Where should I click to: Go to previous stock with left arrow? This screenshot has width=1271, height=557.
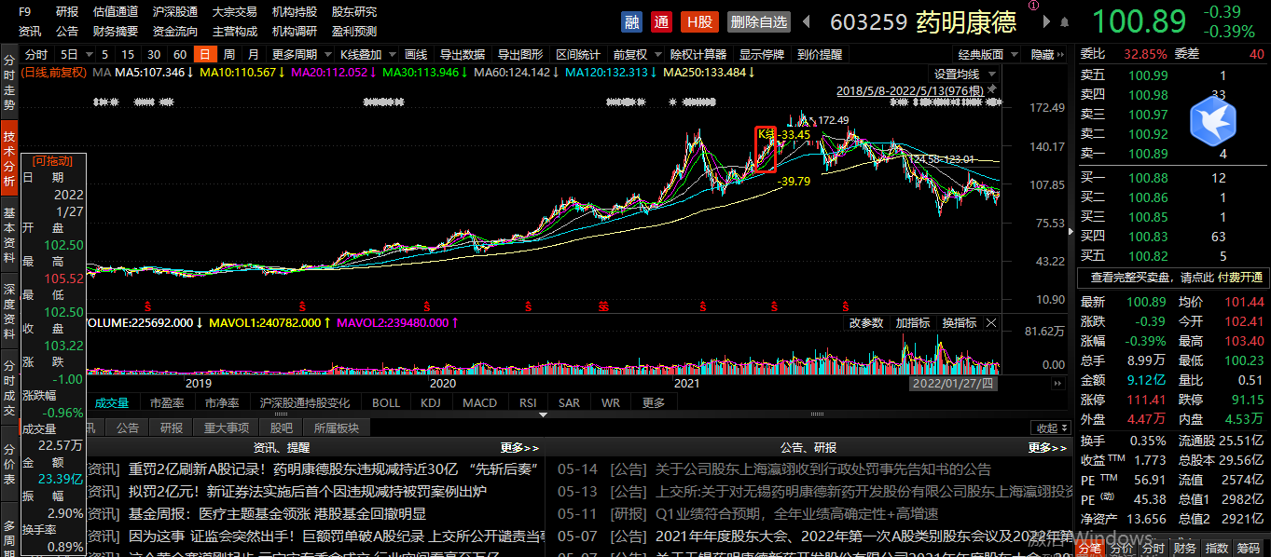tap(807, 21)
